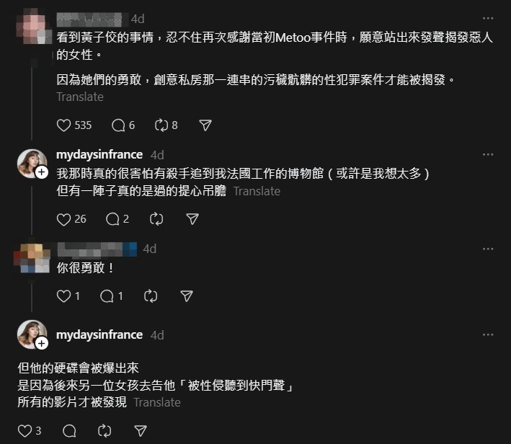Open more options for the '你很勇敢！' comment

point(488,249)
